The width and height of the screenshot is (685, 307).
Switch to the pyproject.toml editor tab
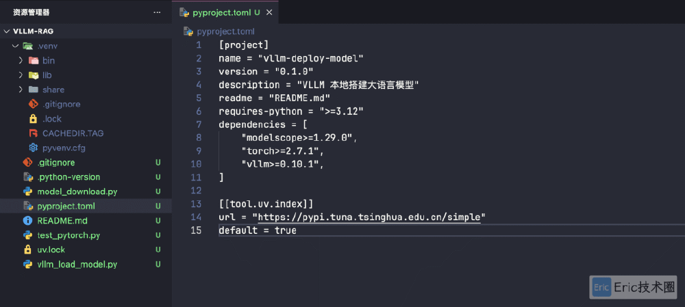219,12
